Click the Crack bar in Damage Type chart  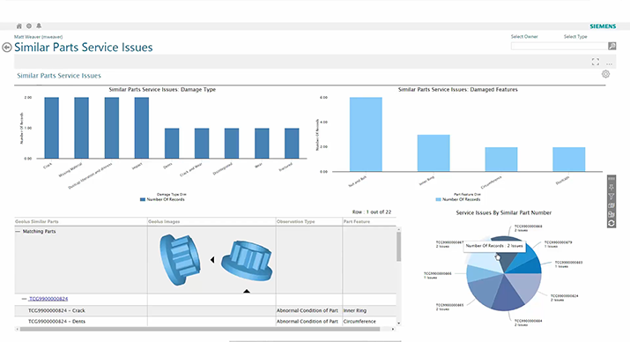point(51,128)
